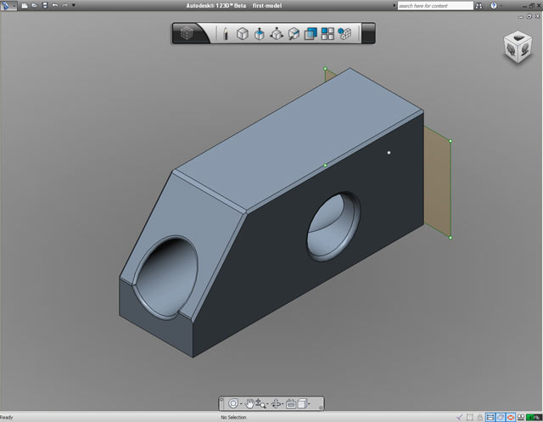The width and height of the screenshot is (543, 422).
Task: Select the Pan hand tool
Action: (x=249, y=403)
